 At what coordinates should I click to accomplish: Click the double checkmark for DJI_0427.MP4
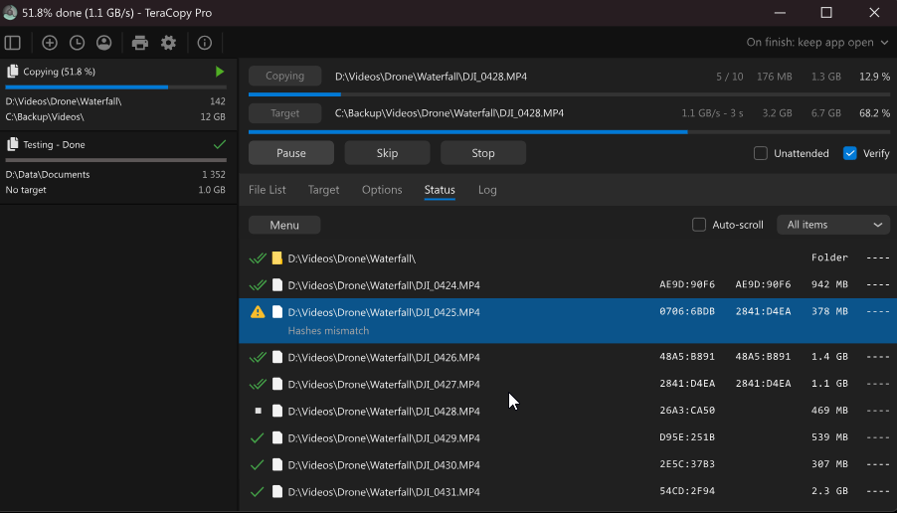(258, 385)
